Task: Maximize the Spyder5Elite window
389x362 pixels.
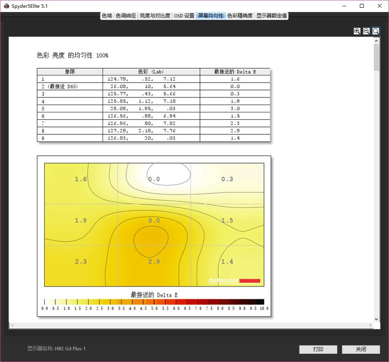Action: [362, 6]
